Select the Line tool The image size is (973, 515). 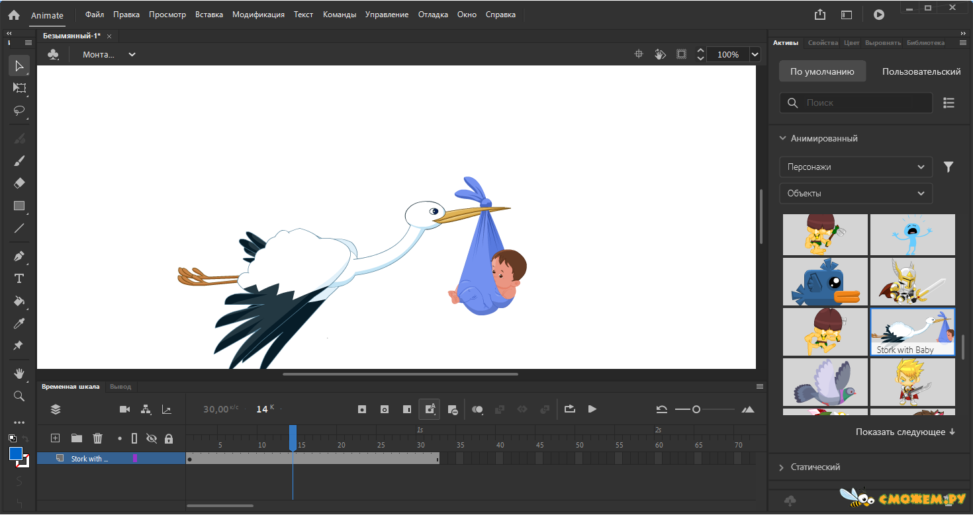pos(19,228)
